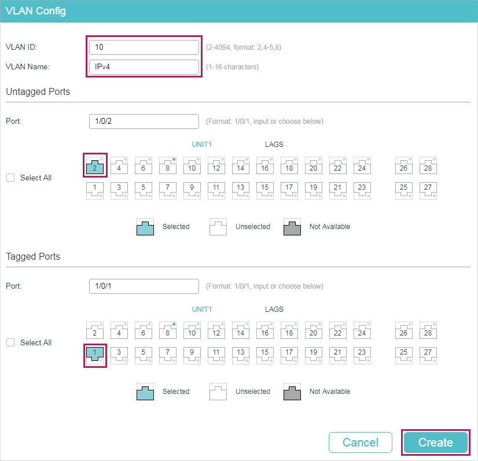
Task: Enable Select All for Tagged Ports
Action: tap(10, 342)
